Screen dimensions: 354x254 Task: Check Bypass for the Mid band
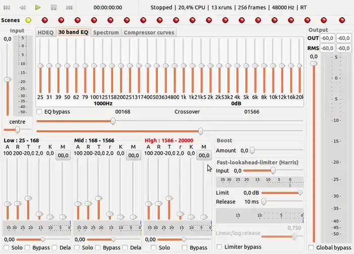pos(98,247)
